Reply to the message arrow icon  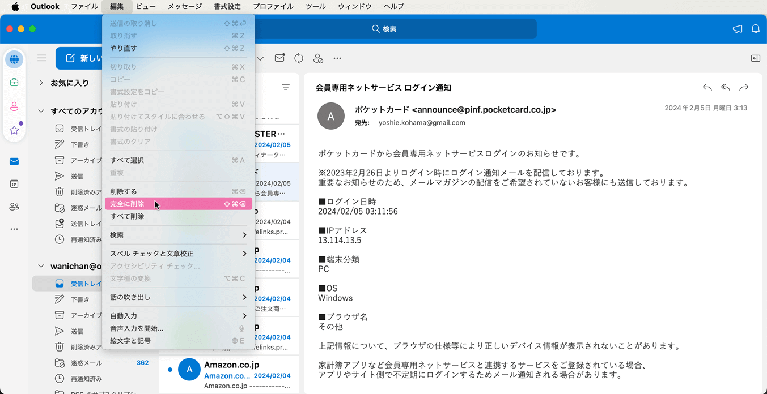(x=707, y=88)
